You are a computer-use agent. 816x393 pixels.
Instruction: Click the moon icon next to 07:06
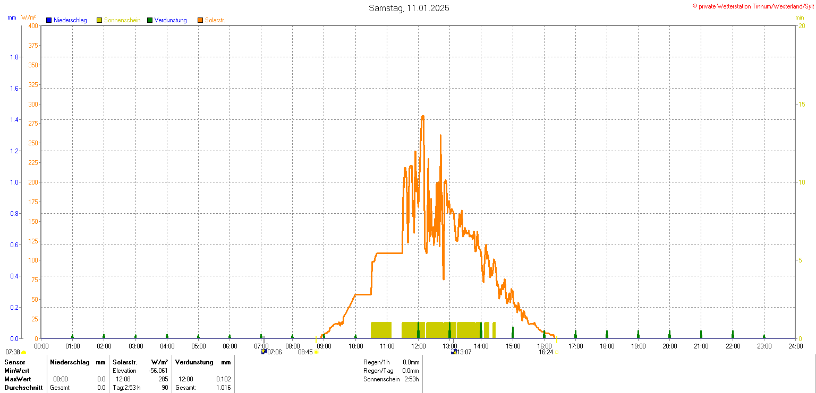(263, 352)
